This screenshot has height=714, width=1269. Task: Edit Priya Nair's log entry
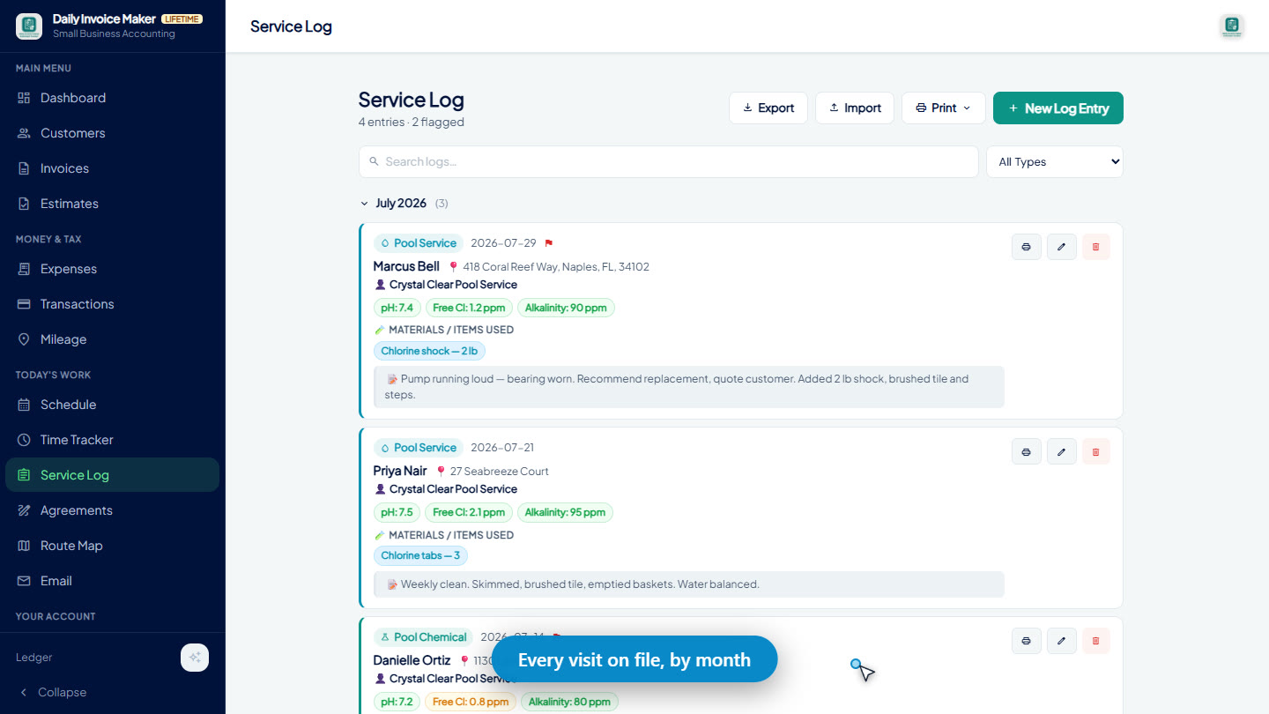1062,452
